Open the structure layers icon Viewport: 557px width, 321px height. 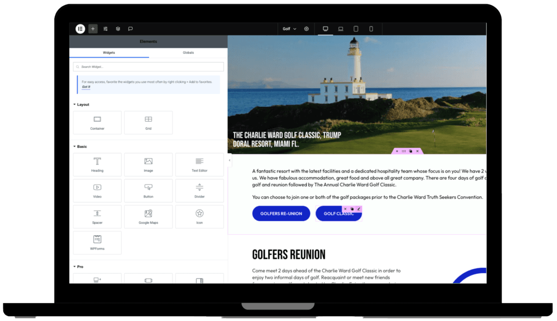tap(118, 29)
